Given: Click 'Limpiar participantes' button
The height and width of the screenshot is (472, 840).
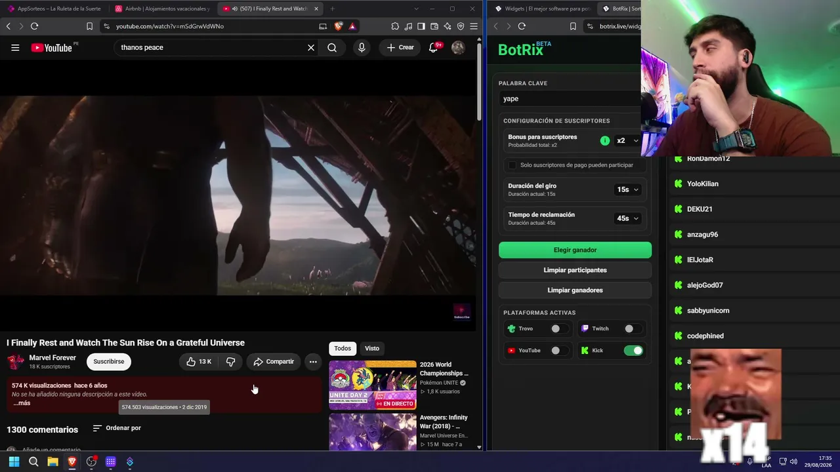Looking at the screenshot, I should click(575, 270).
